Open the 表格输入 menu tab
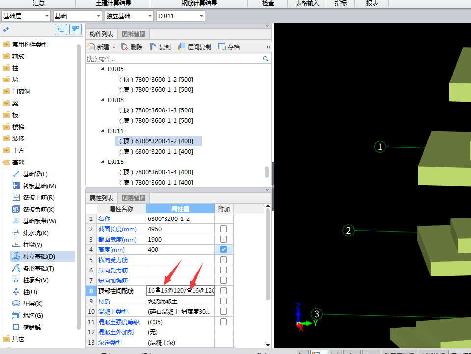 coord(307,3)
